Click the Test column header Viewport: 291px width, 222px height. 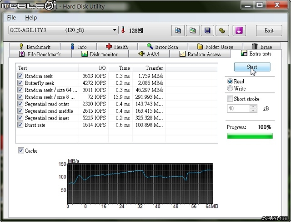pos(47,68)
